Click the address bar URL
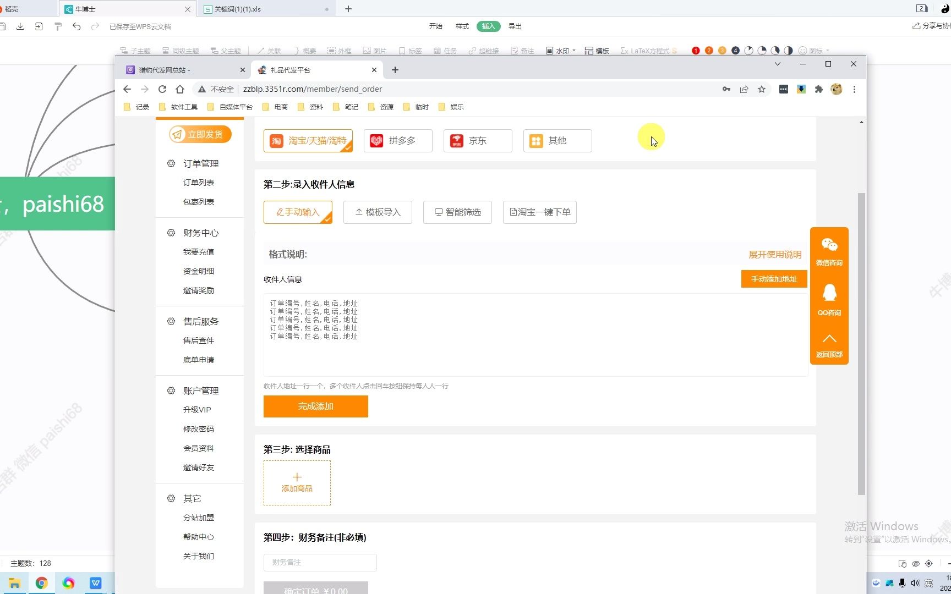Image resolution: width=951 pixels, height=594 pixels. pyautogui.click(x=313, y=89)
